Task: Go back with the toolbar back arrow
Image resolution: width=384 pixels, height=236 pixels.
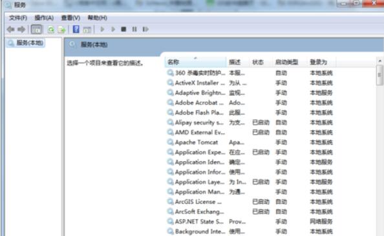Action: pos(10,30)
